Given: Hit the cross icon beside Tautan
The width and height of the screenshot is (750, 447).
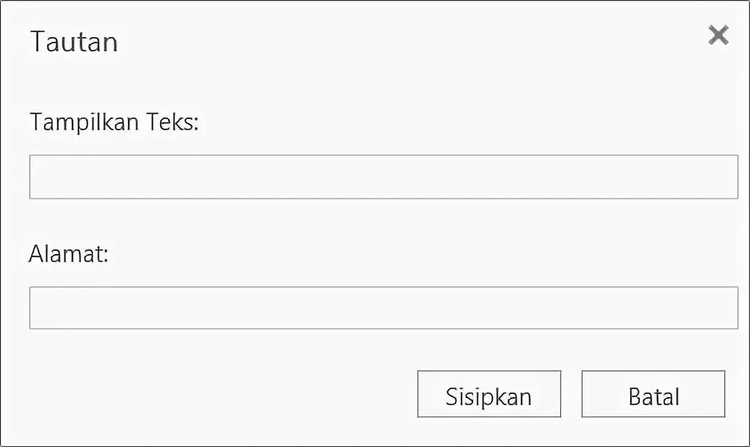Looking at the screenshot, I should [x=718, y=35].
